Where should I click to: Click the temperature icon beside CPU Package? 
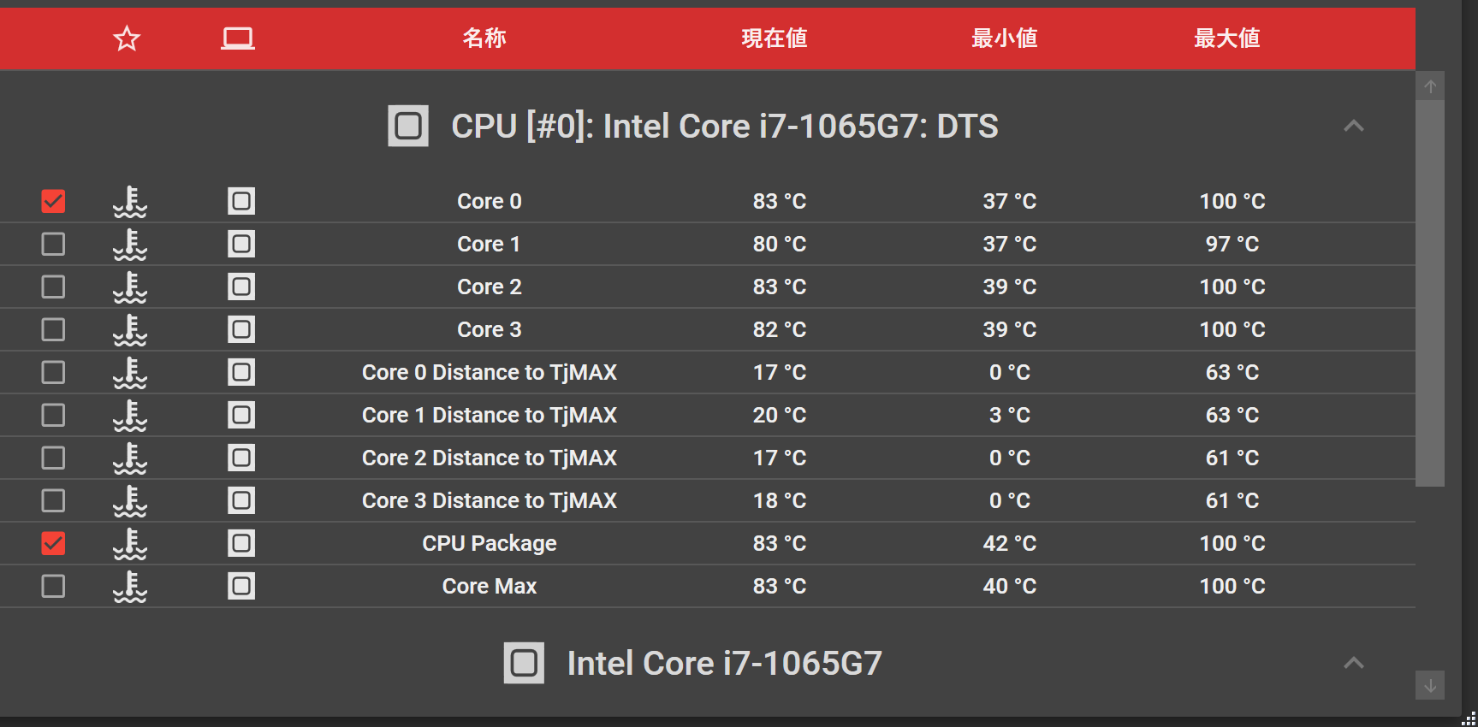pyautogui.click(x=130, y=544)
